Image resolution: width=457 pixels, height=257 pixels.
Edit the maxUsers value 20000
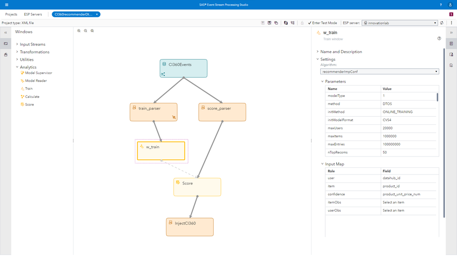(x=409, y=128)
